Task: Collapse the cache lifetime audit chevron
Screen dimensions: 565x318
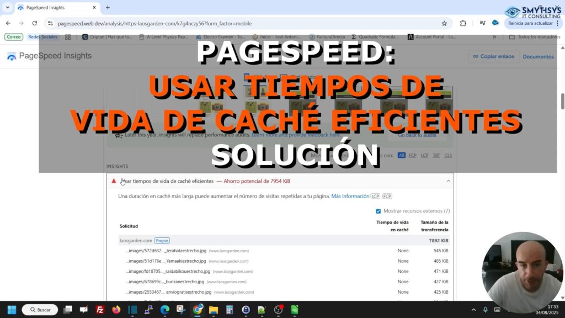Action: (448, 181)
